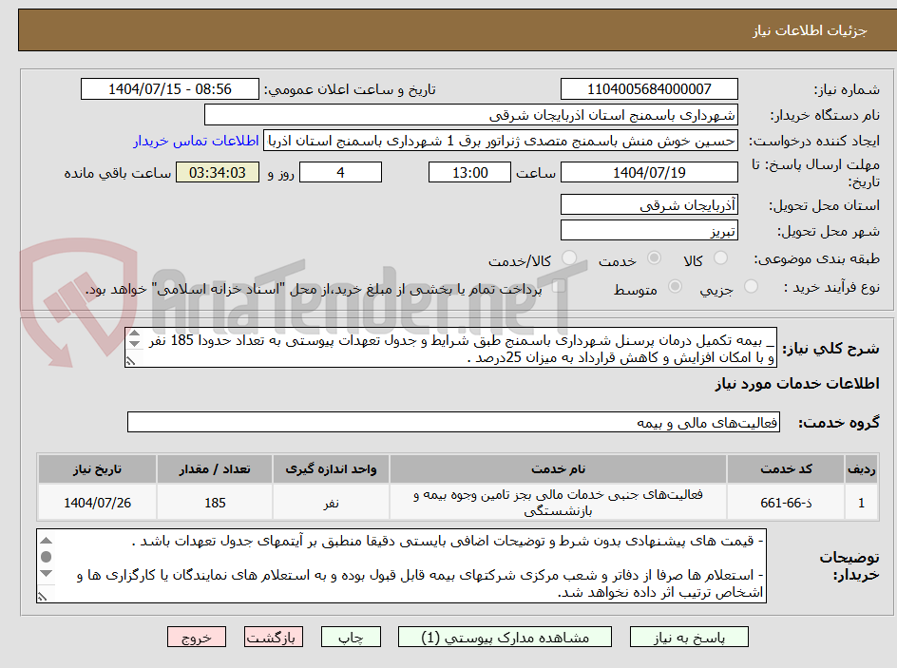Viewport: 897px width, 668px height.
Task: Click the چاپ print button
Action: tap(352, 637)
